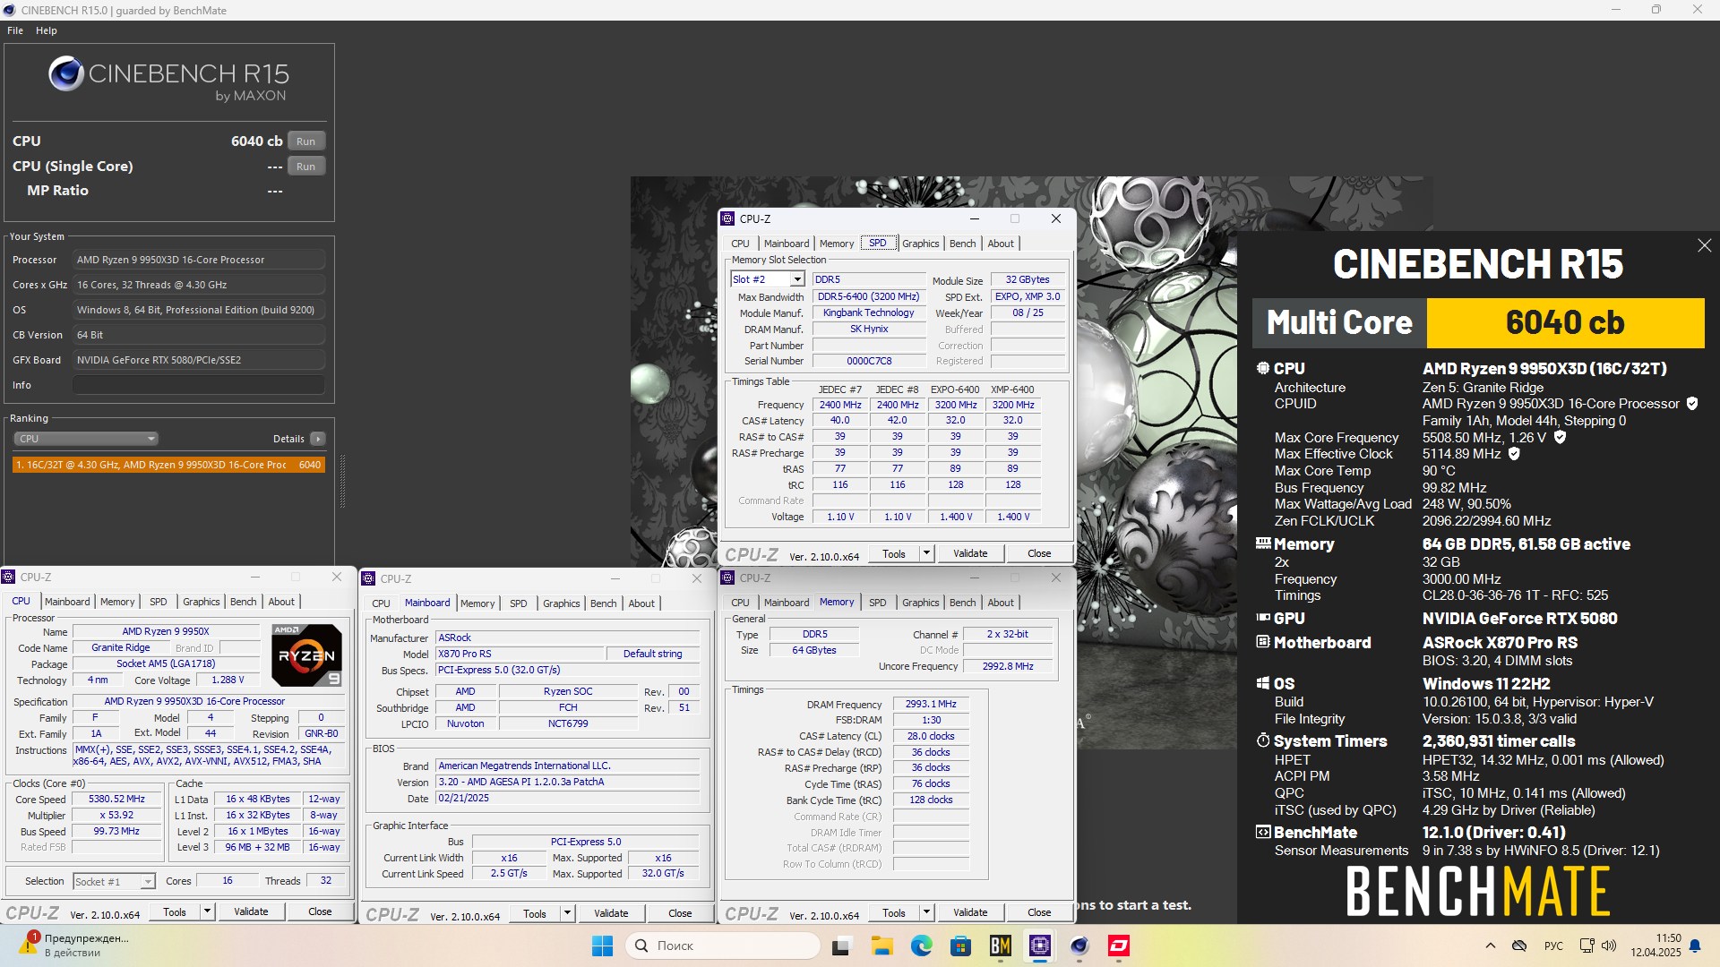Viewport: 1720px width, 967px height.
Task: Click the GPU card icon in BenchMate panel
Action: [1263, 618]
